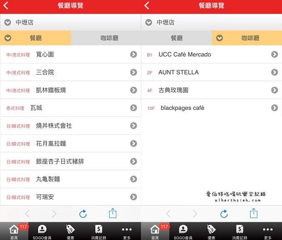Tap arrow icon next to 寬心園
This screenshot has height=240, width=282.
click(x=133, y=54)
